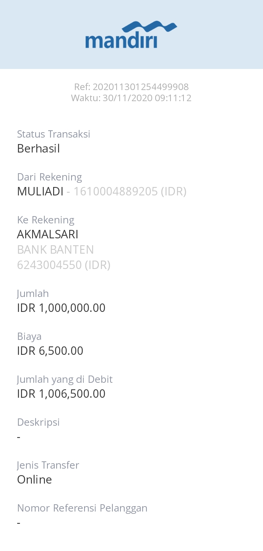Click the Nomor Referensi Pelanggan label
This screenshot has height=551, width=263.
coord(82,508)
